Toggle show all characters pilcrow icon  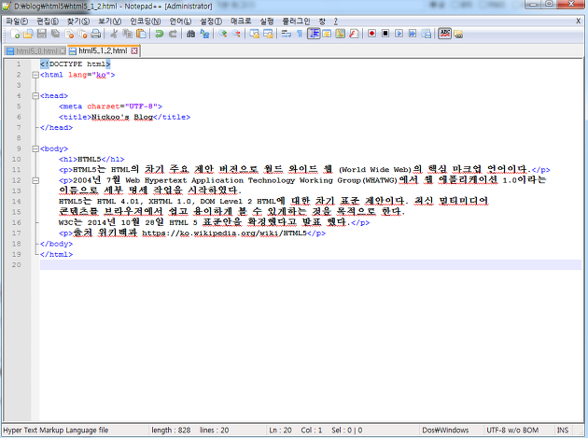click(300, 34)
